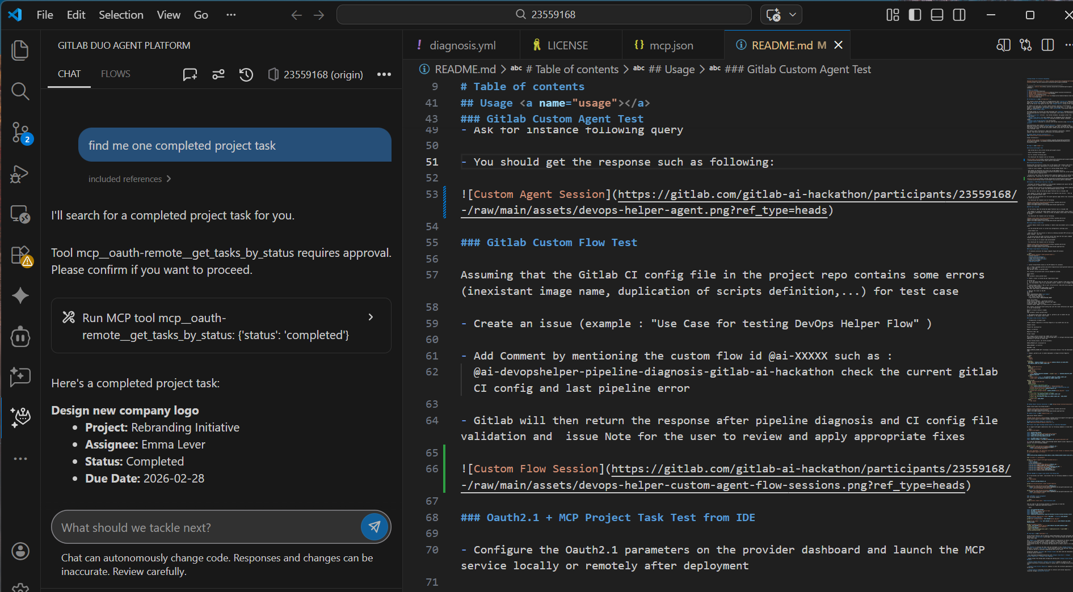Toggle the bottom panel visibility

(937, 15)
